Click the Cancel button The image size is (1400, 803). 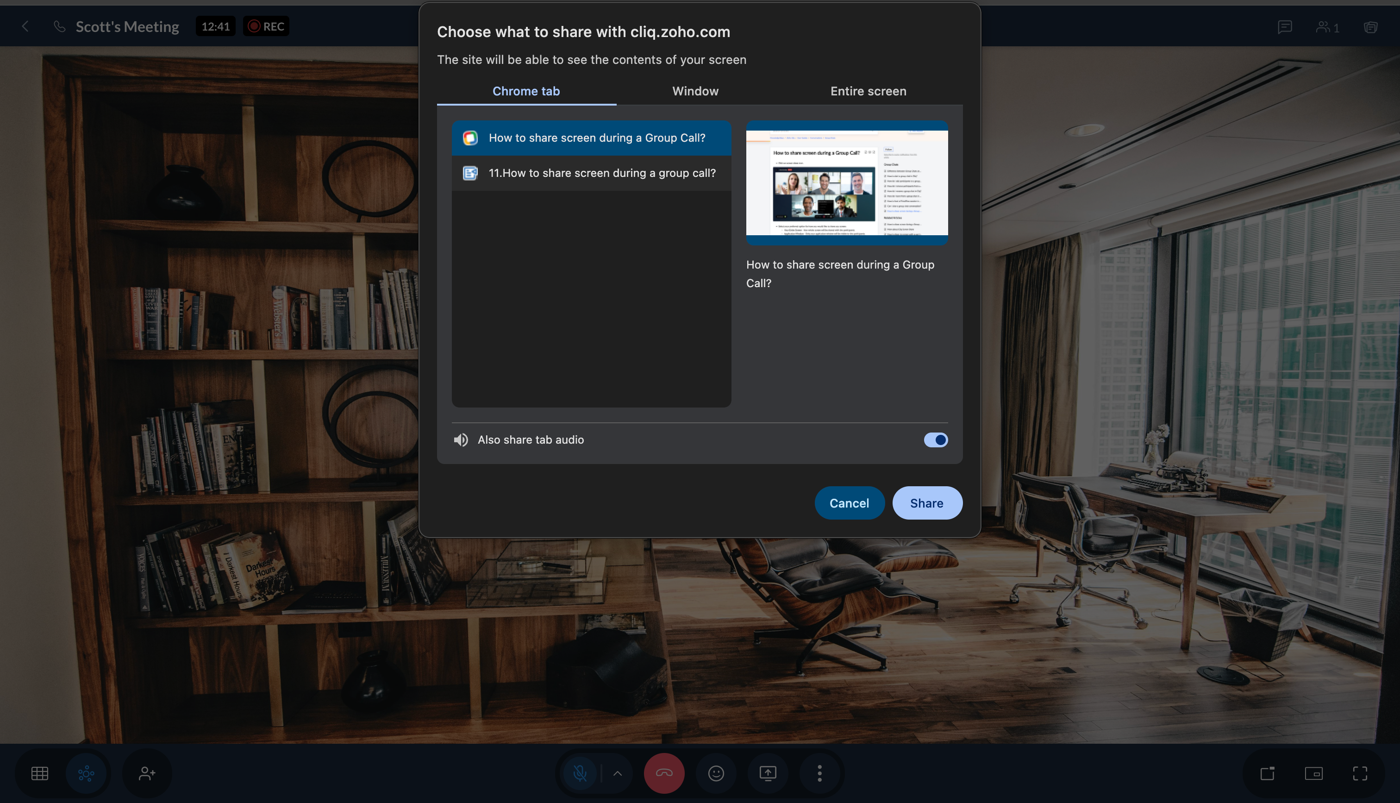[x=849, y=503]
